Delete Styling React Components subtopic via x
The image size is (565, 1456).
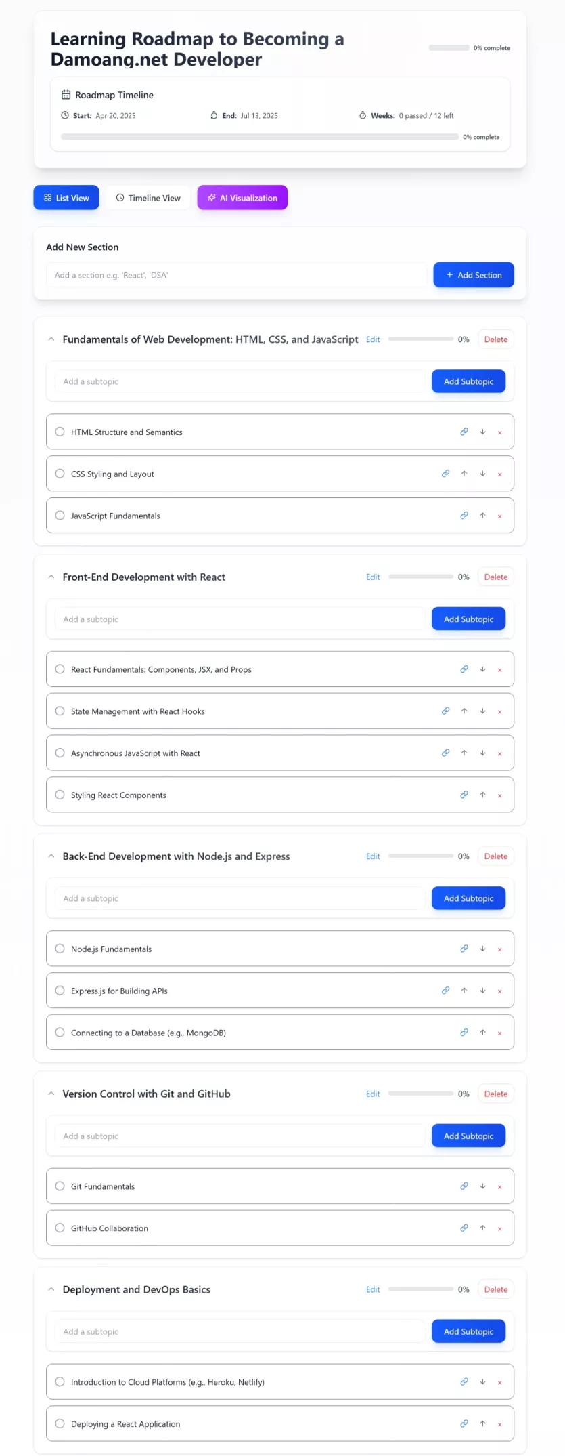[x=500, y=795]
